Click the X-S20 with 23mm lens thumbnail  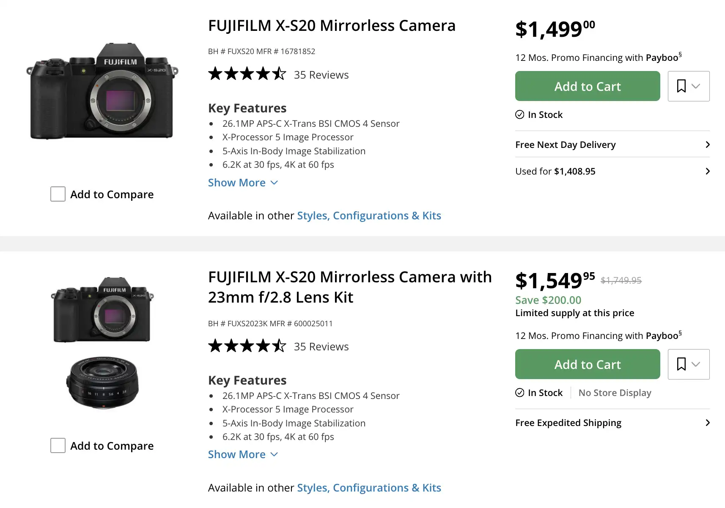coord(102,342)
